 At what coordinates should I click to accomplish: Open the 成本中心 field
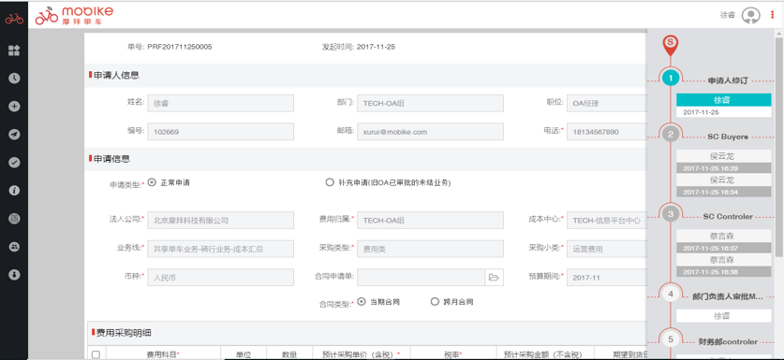coord(607,220)
